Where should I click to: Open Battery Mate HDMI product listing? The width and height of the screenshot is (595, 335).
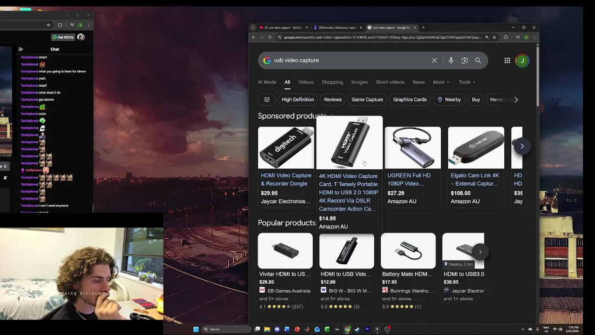coord(407,274)
